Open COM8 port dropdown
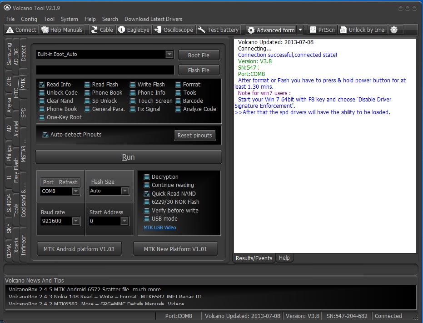 coord(76,191)
